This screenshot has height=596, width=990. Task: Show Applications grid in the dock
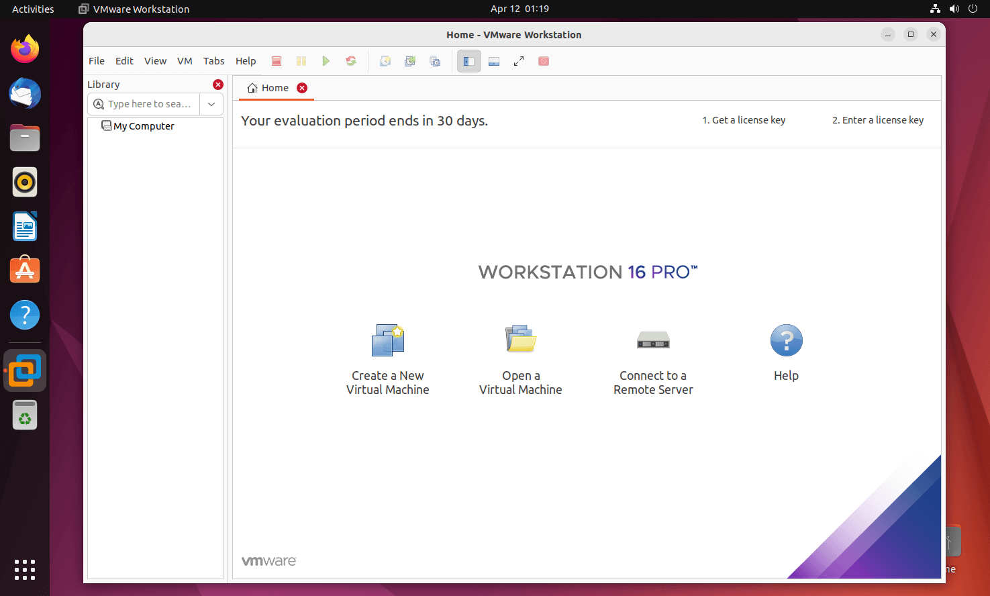click(25, 570)
